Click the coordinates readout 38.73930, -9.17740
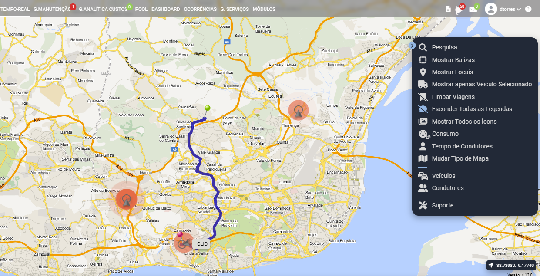The width and height of the screenshot is (540, 276). (511, 266)
